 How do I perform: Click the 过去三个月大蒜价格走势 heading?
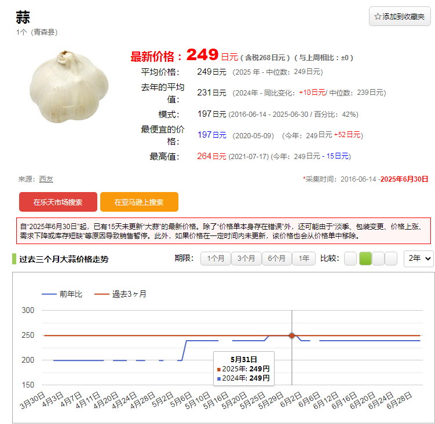[64, 259]
